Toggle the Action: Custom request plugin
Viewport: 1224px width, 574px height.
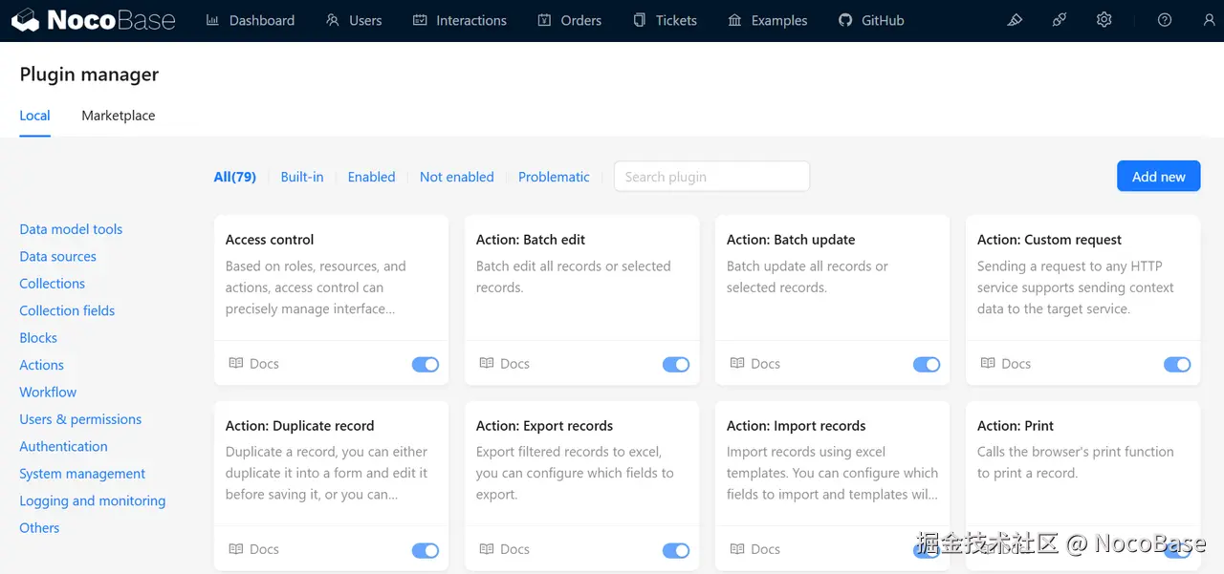(1177, 364)
